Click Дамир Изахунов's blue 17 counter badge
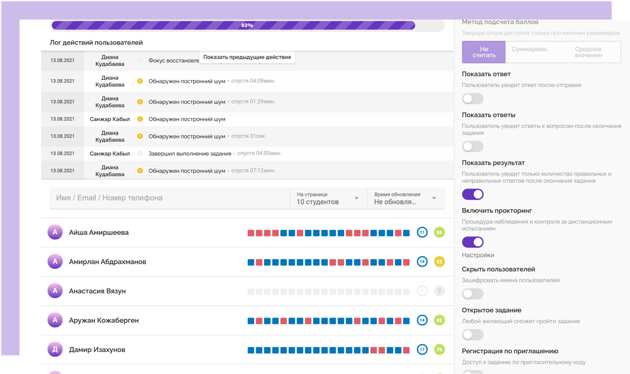The width and height of the screenshot is (630, 374). [422, 350]
